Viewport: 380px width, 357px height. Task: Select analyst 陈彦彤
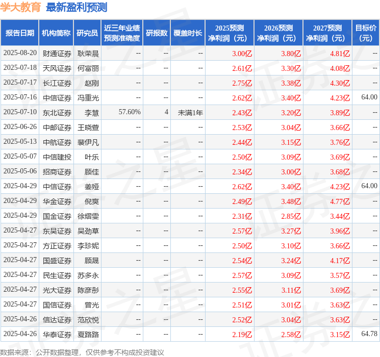(x=88, y=290)
